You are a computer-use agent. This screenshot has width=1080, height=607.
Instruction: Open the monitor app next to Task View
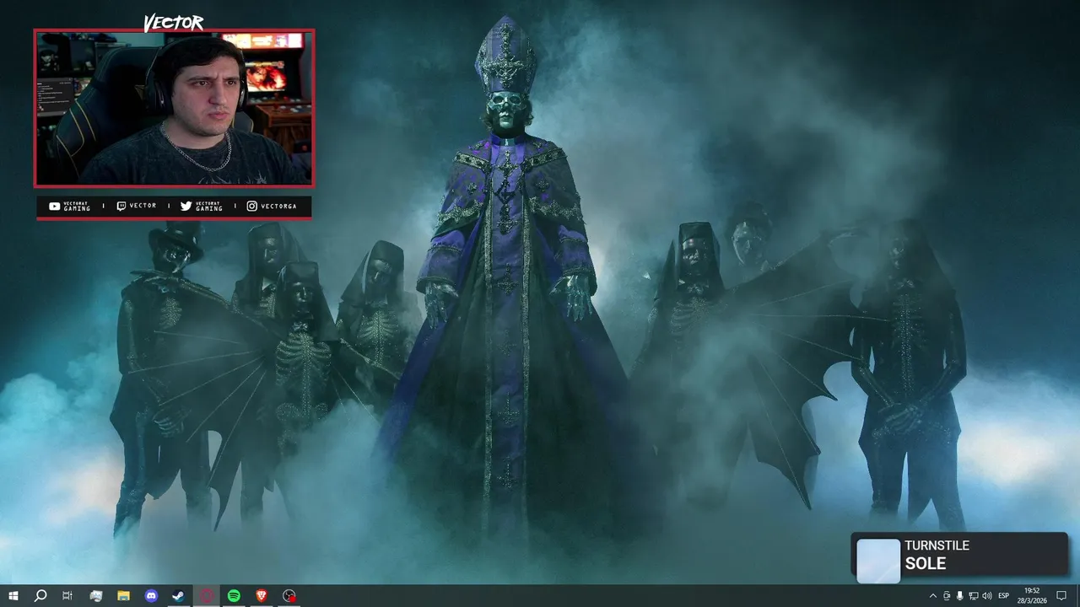click(95, 596)
